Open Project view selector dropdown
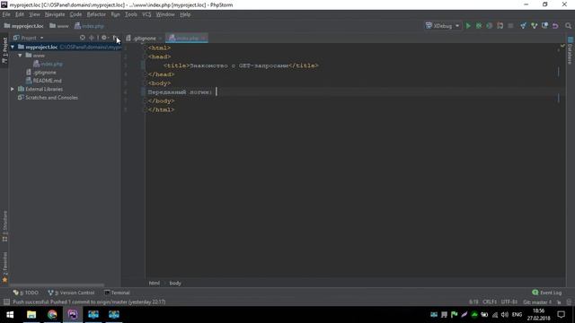 29,38
